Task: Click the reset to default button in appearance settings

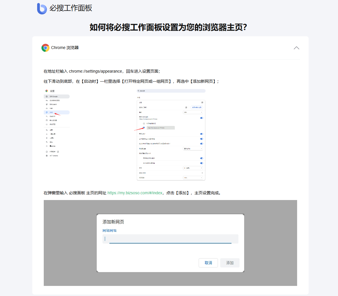Action: (197, 108)
